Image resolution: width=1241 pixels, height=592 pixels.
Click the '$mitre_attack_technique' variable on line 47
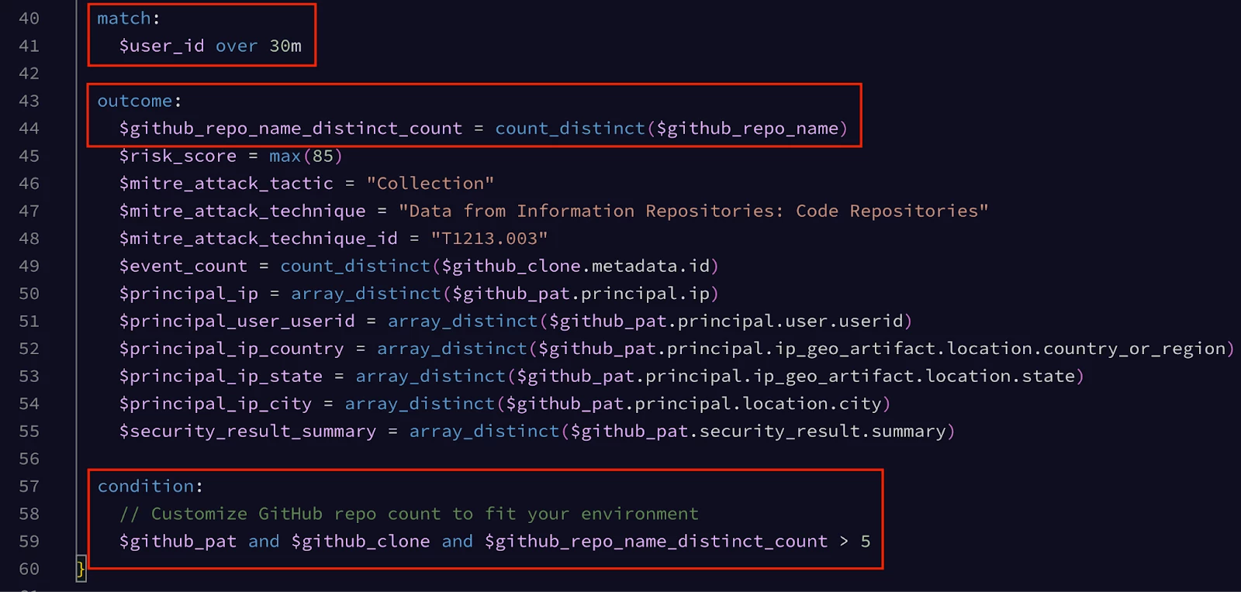[242, 212]
